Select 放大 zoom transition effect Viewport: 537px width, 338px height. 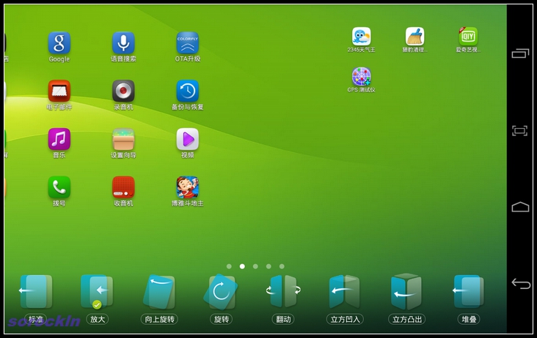click(x=97, y=291)
